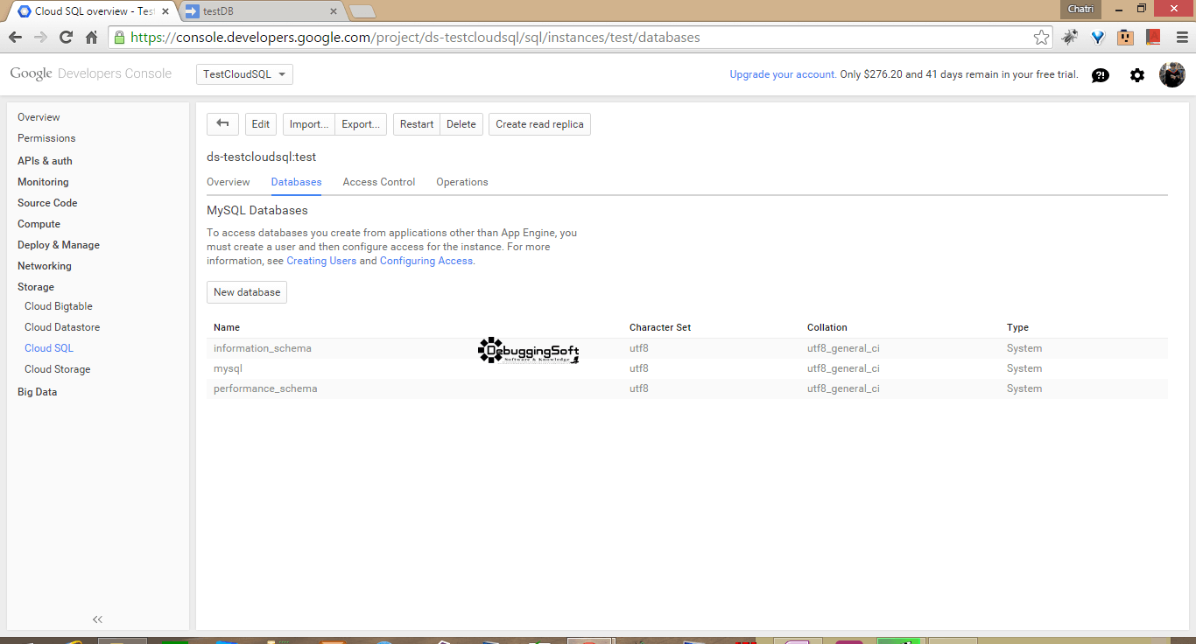Click the Delete button
The width and height of the screenshot is (1196, 644).
(x=461, y=124)
